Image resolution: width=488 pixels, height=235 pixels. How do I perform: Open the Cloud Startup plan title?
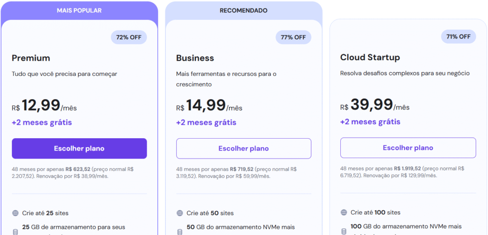pos(370,57)
